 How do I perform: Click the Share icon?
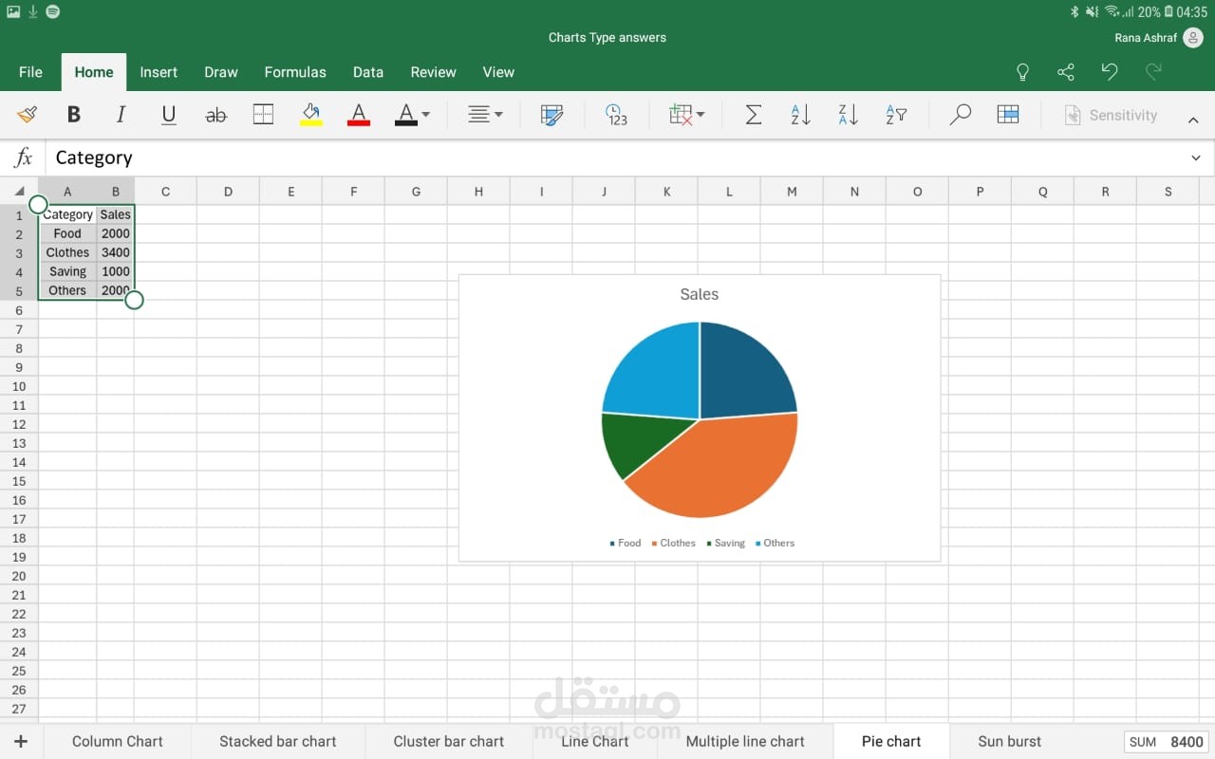tap(1066, 72)
